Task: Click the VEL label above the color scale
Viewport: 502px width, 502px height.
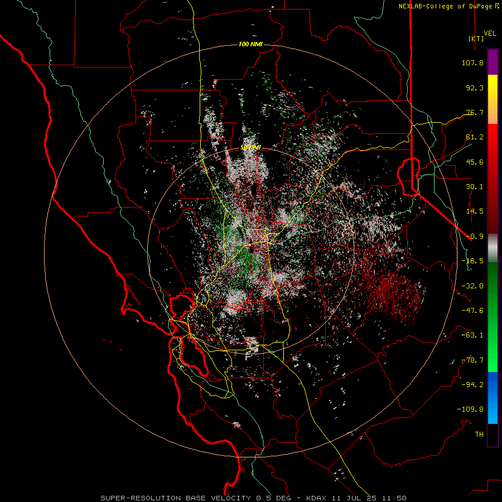Action: 490,33
